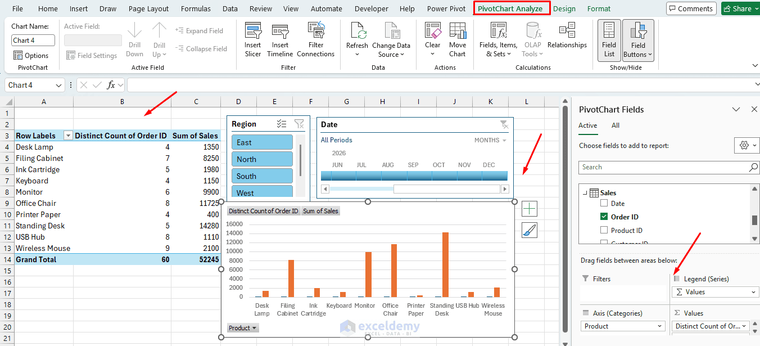The width and height of the screenshot is (760, 346).
Task: Click the Relationships icon
Action: (567, 31)
